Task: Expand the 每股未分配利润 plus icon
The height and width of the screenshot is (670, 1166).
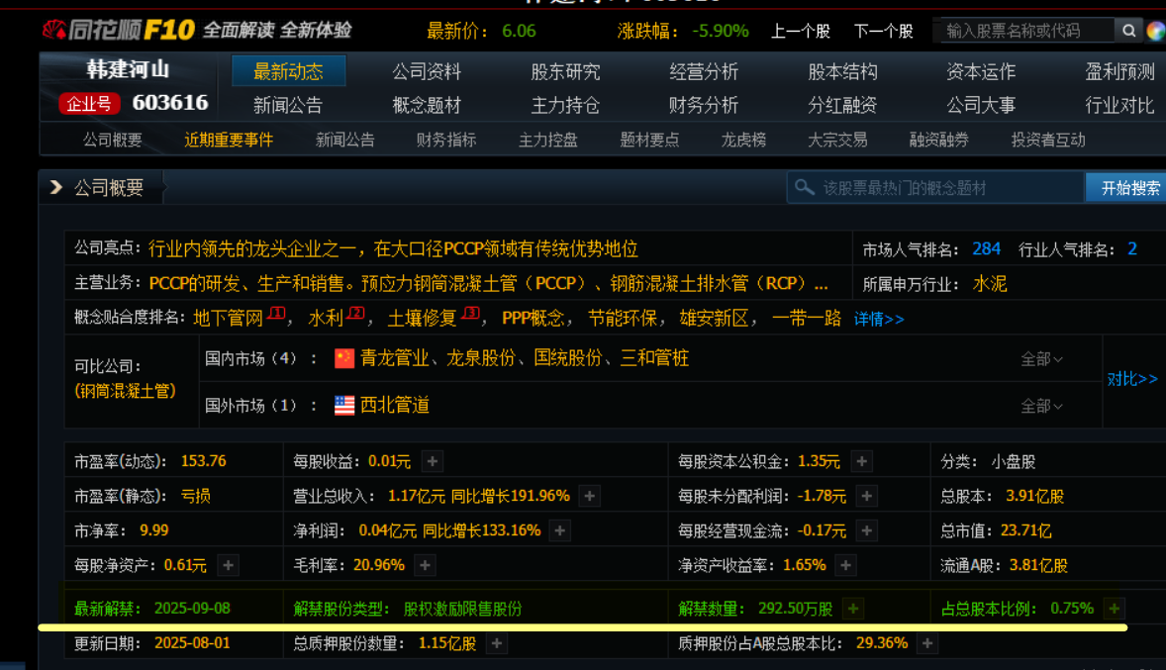Action: click(x=867, y=496)
